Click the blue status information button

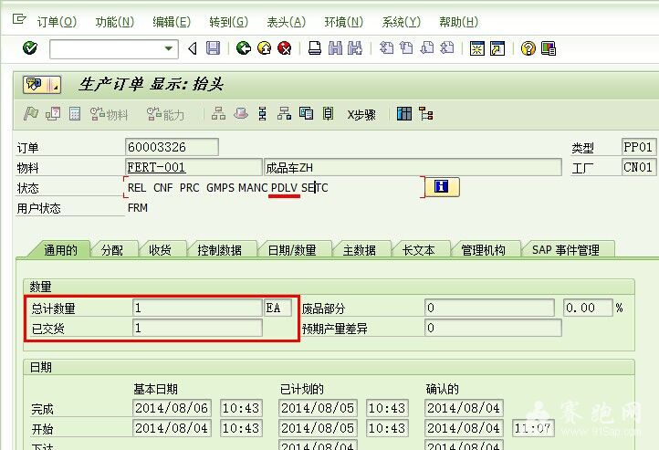[x=442, y=186]
